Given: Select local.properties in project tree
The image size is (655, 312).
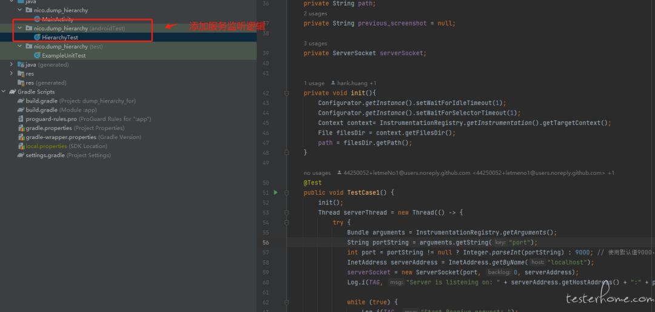Looking at the screenshot, I should (x=45, y=146).
